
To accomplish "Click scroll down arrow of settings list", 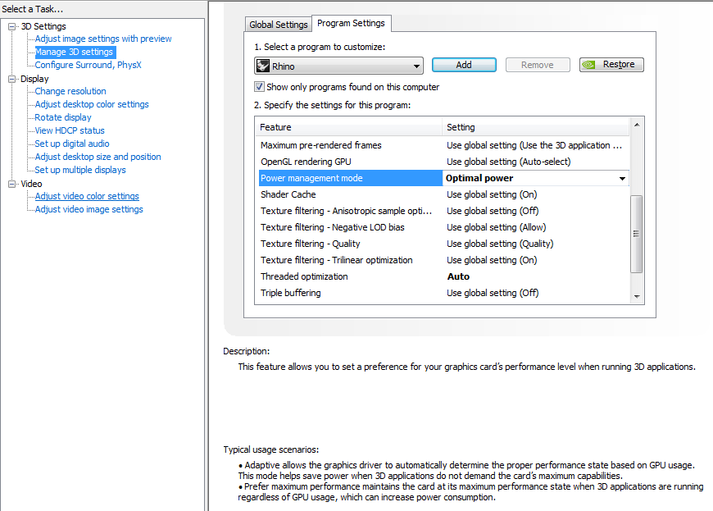I will click(637, 297).
